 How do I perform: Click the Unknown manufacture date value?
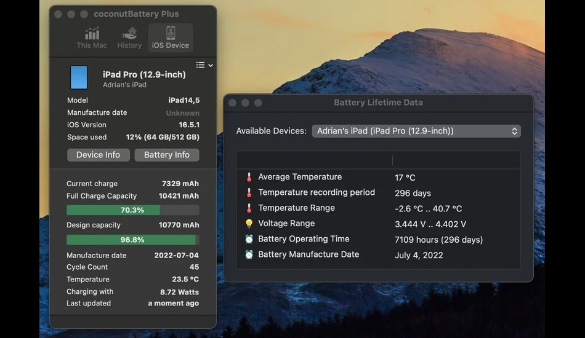[182, 113]
